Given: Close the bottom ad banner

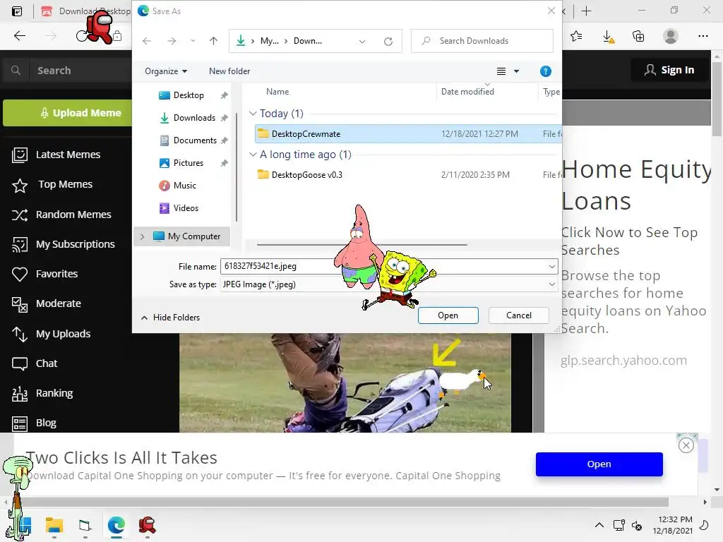Looking at the screenshot, I should coord(686,445).
